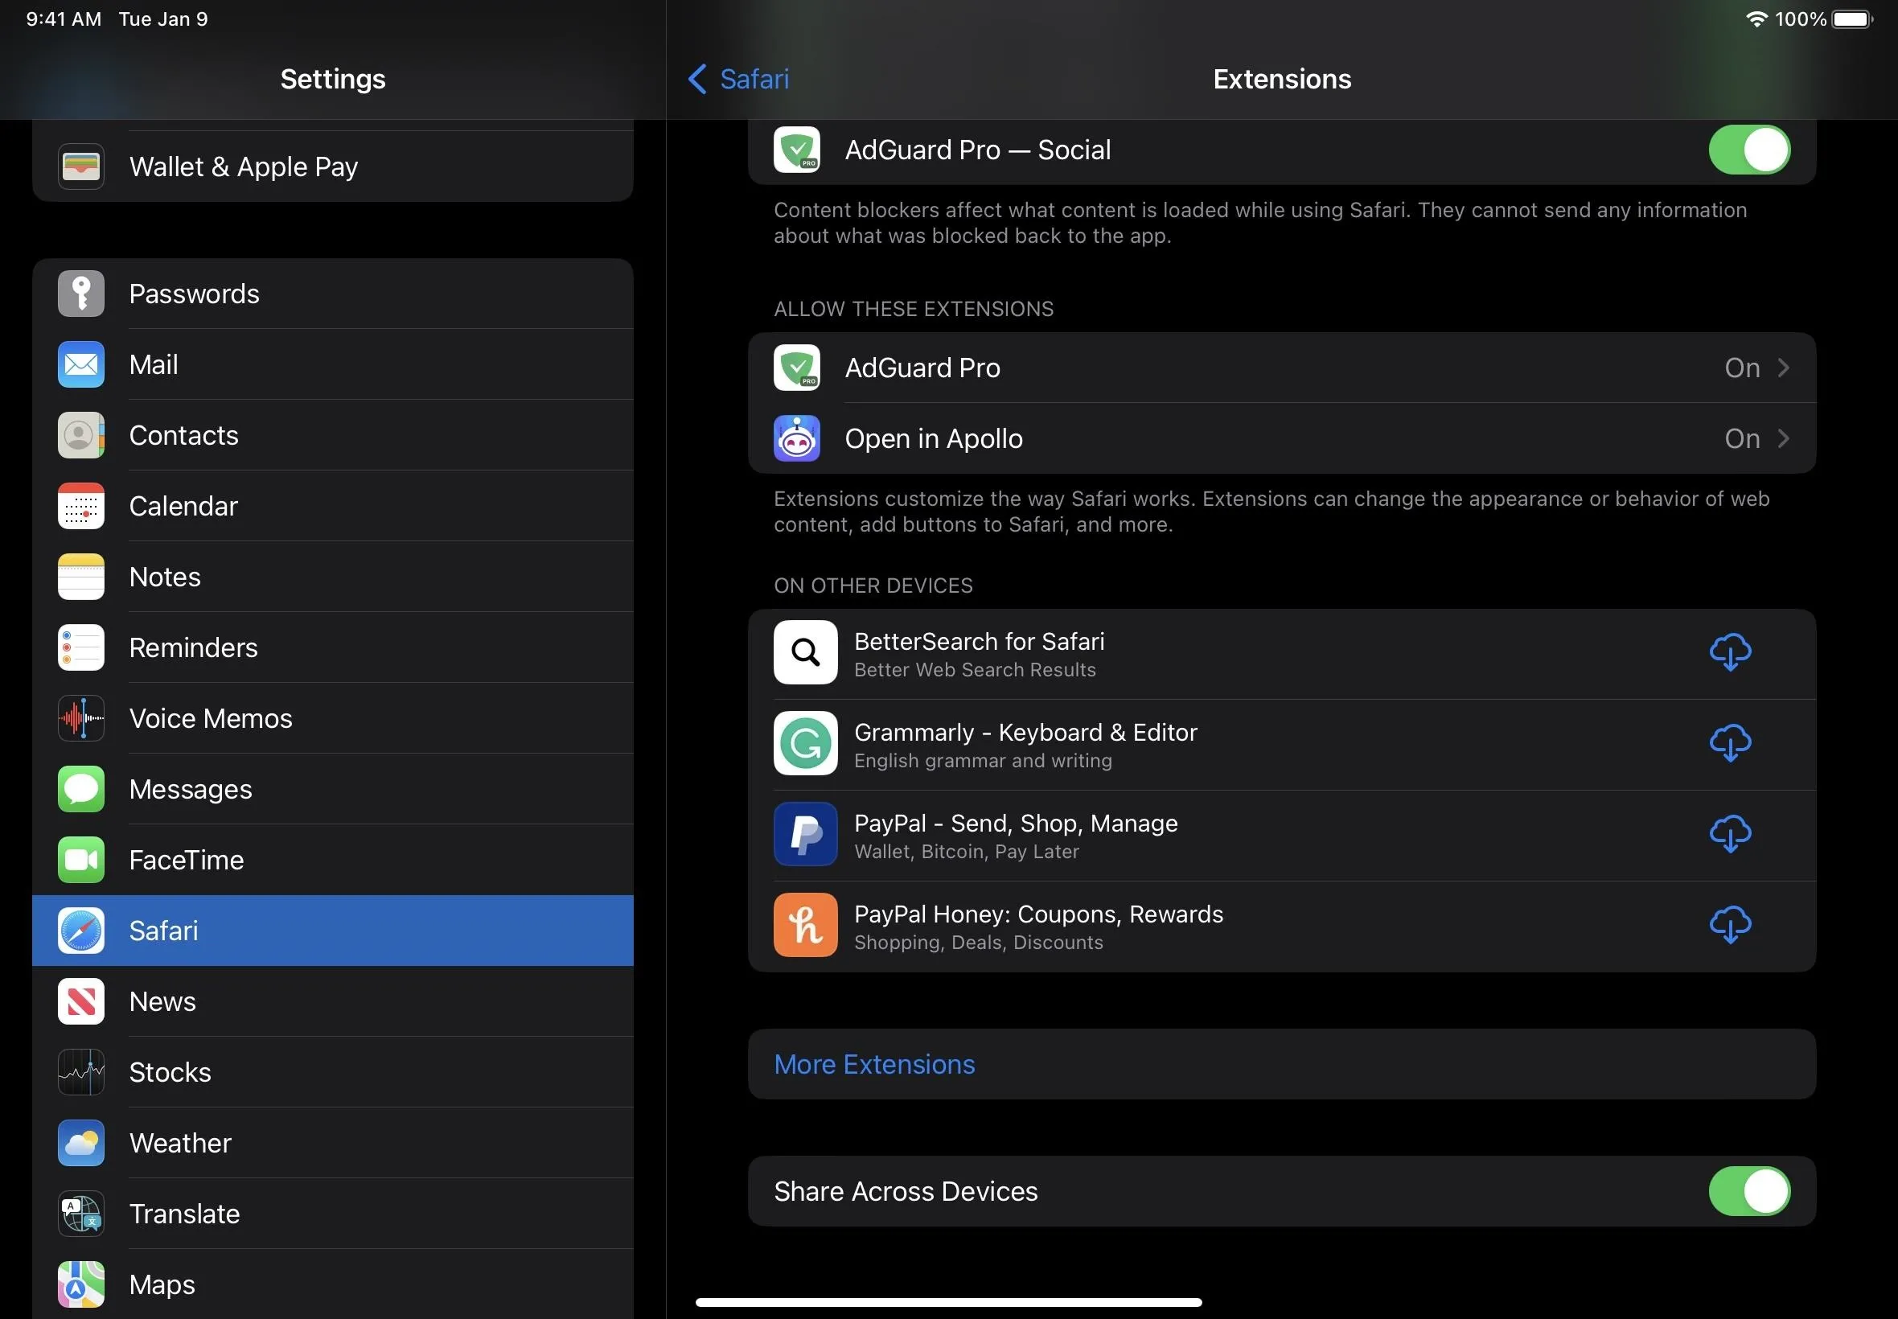The height and width of the screenshot is (1319, 1898).
Task: Tap the Translate icon in sidebar
Action: click(81, 1214)
